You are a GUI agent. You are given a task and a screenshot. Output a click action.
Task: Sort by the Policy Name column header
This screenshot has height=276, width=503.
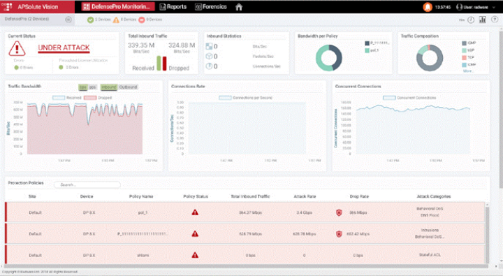coord(141,196)
